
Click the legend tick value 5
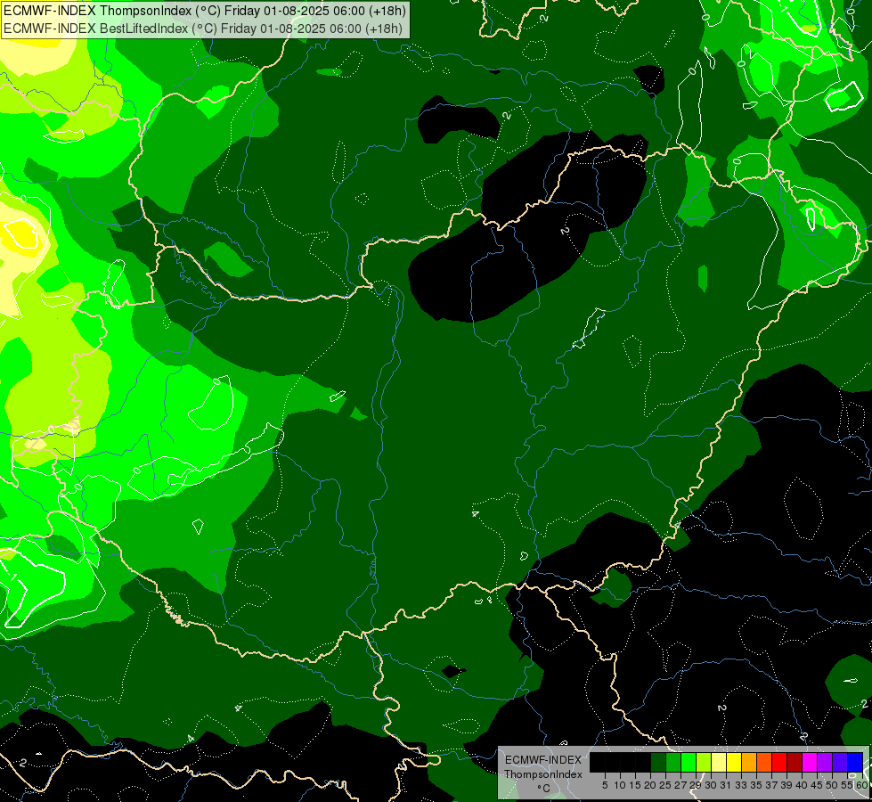[x=605, y=785]
